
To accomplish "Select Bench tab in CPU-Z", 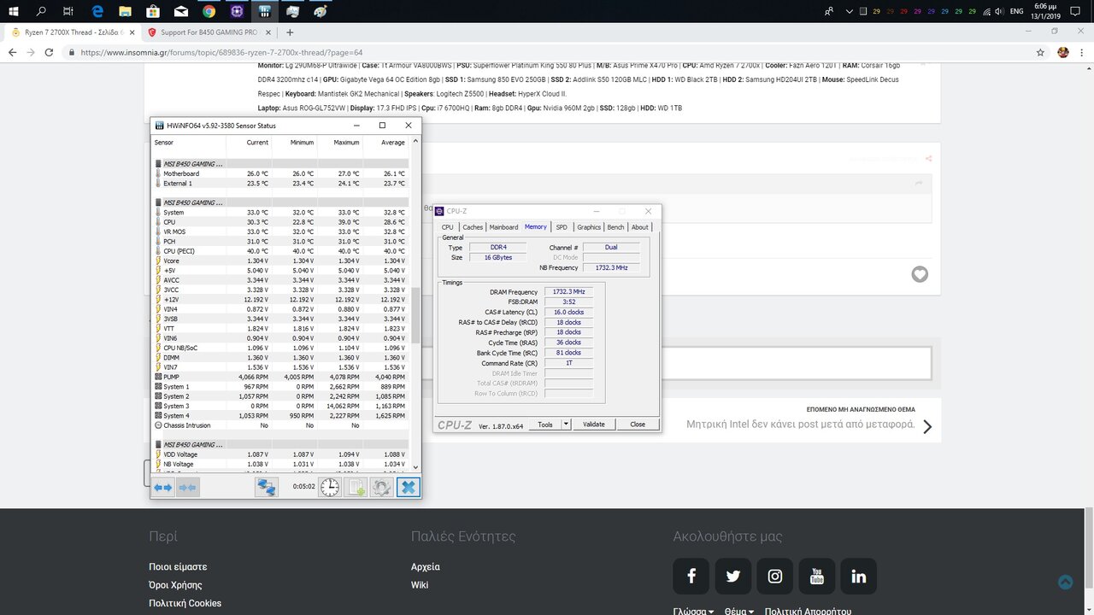I will pos(615,227).
